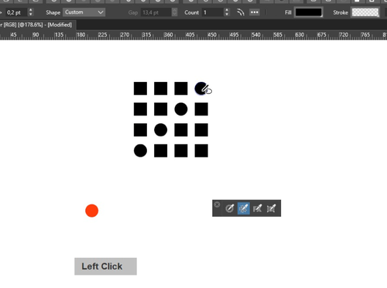Close the floating eyedropper picker panel
The image size is (387, 288).
pyautogui.click(x=217, y=204)
